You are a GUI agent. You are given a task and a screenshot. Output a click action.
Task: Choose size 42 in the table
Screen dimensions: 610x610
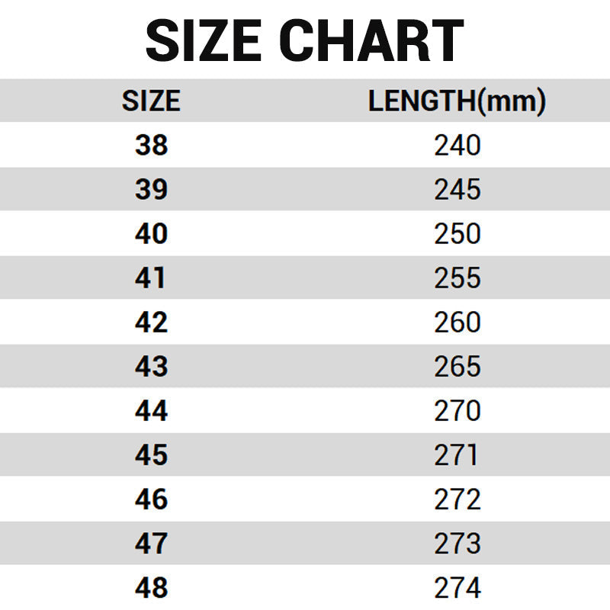coord(151,322)
